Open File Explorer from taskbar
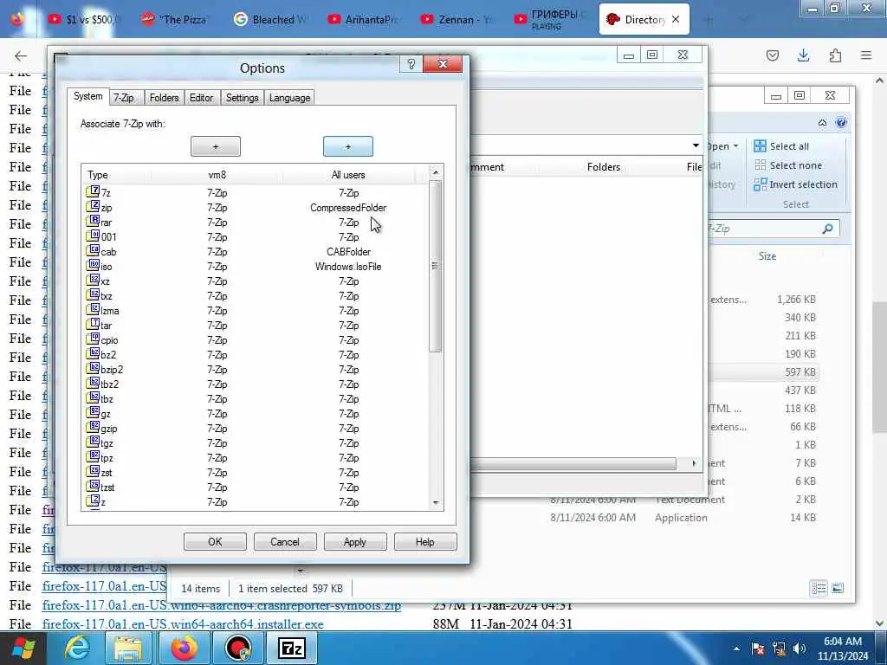 (x=128, y=648)
